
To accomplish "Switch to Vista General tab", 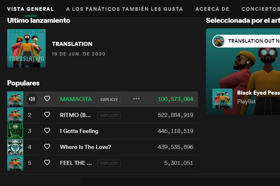I will (30, 9).
